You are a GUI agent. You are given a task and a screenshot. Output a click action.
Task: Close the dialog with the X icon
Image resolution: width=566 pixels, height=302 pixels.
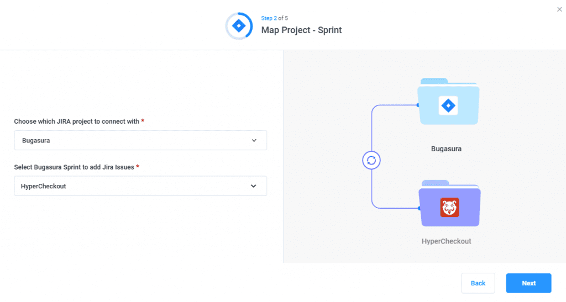559,9
